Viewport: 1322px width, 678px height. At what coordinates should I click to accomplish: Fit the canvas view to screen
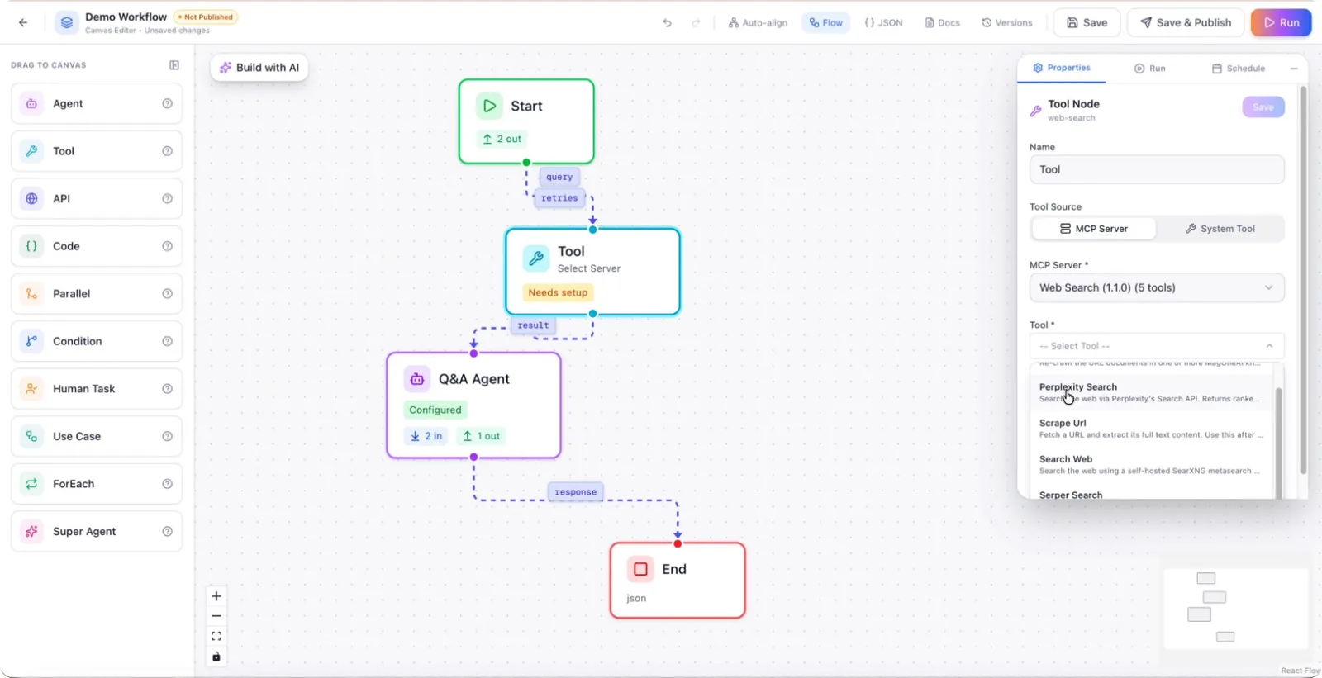216,636
